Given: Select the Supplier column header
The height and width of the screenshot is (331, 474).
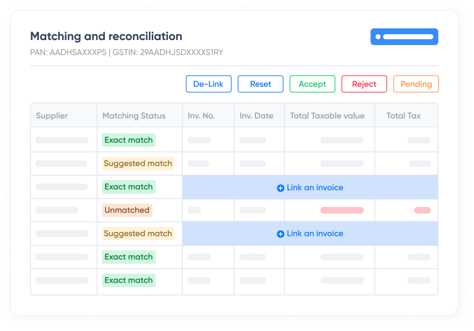Looking at the screenshot, I should pyautogui.click(x=51, y=115).
